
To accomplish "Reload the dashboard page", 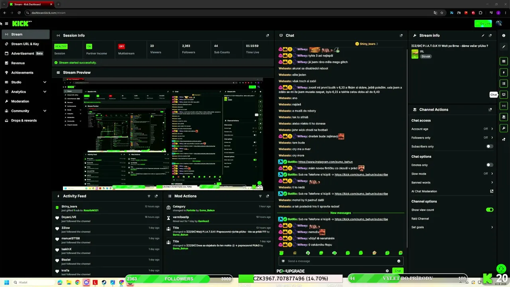I will click(19, 13).
